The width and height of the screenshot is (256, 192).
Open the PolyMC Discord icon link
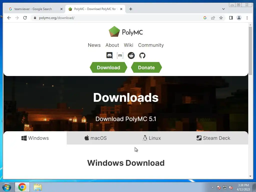109,55
